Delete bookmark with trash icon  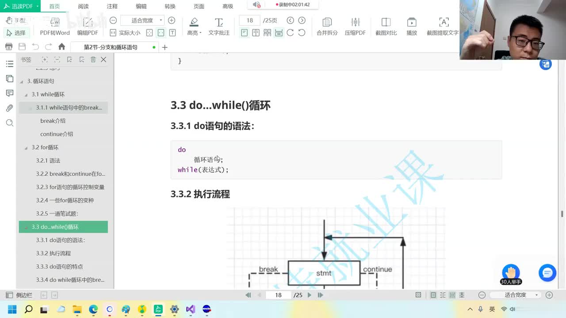tap(93, 60)
